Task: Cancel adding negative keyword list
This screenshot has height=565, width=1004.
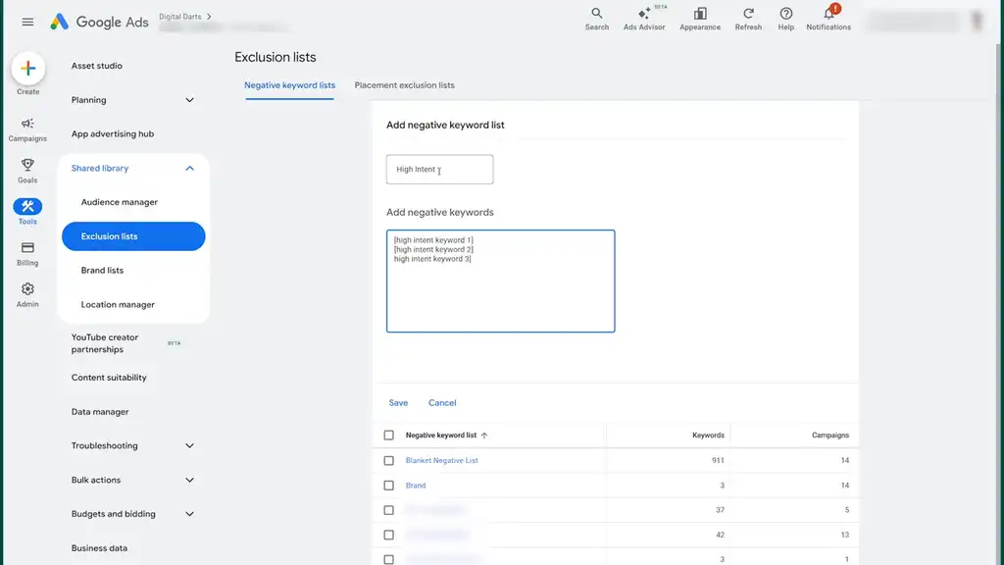Action: click(x=442, y=403)
